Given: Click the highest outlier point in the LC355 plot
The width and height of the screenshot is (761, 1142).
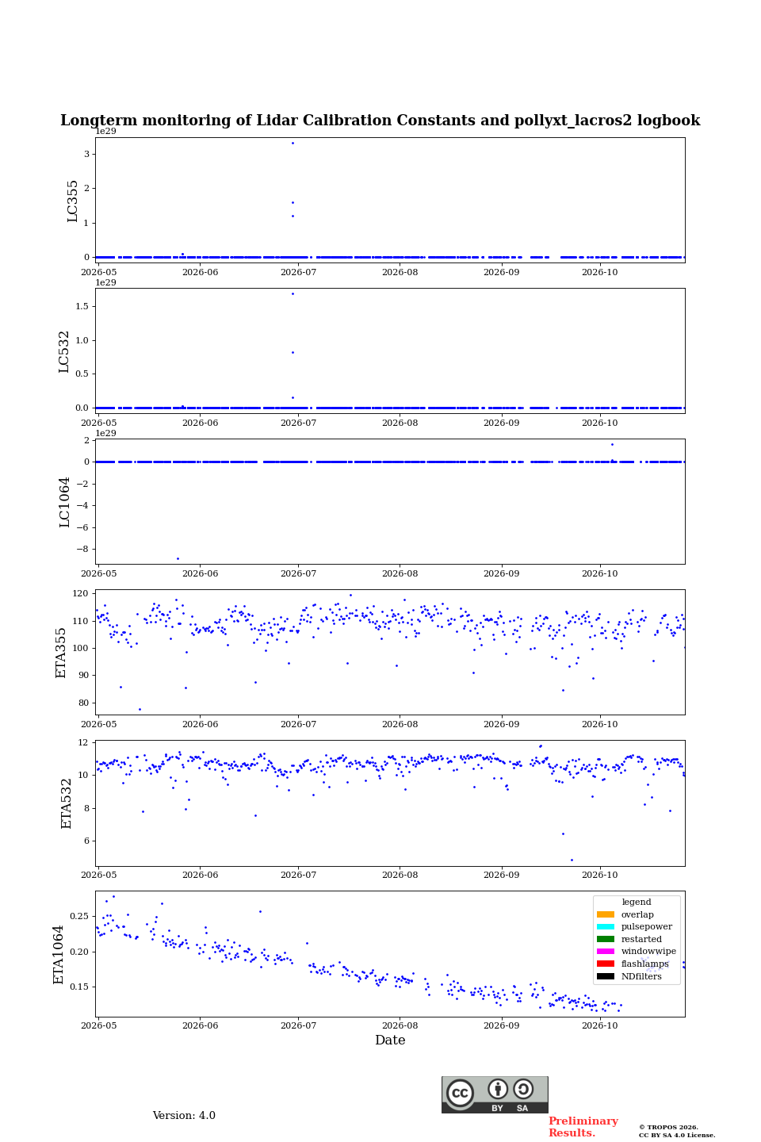Looking at the screenshot, I should pyautogui.click(x=293, y=143).
